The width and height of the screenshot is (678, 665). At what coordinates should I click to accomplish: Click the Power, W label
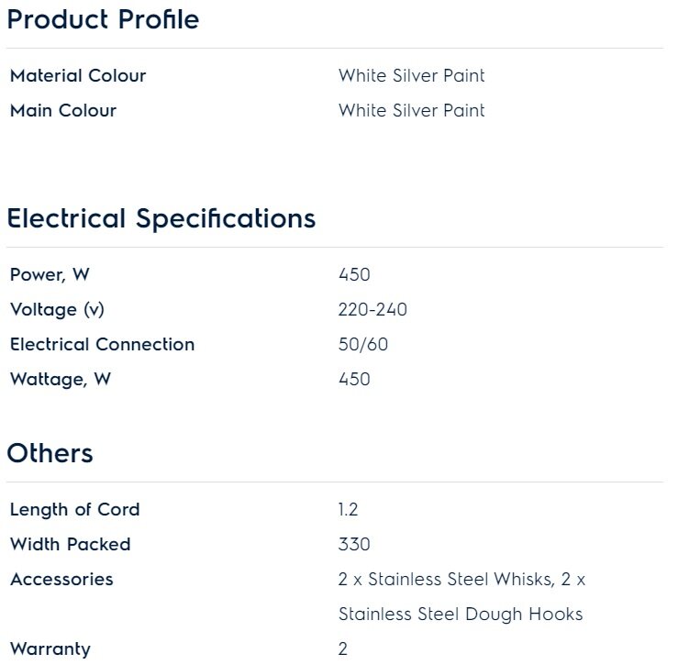tap(50, 275)
